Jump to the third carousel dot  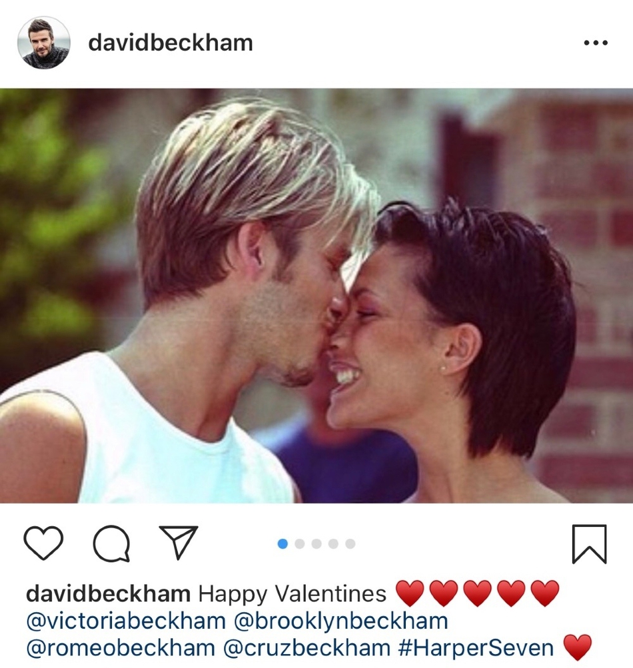tap(316, 543)
